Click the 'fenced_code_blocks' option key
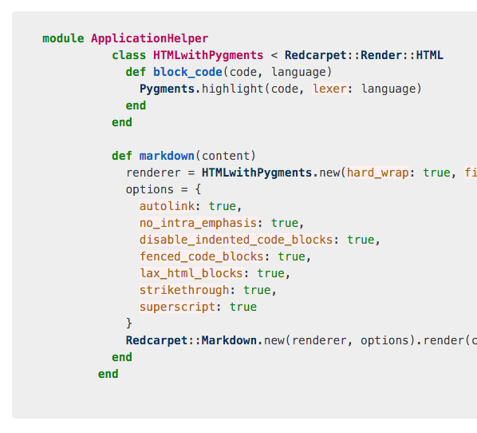The width and height of the screenshot is (477, 433). coord(201,256)
